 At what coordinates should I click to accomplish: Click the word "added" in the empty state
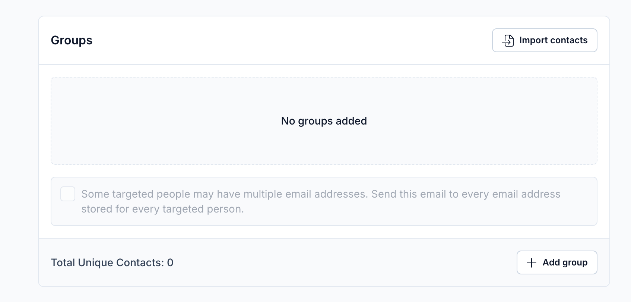pyautogui.click(x=351, y=121)
